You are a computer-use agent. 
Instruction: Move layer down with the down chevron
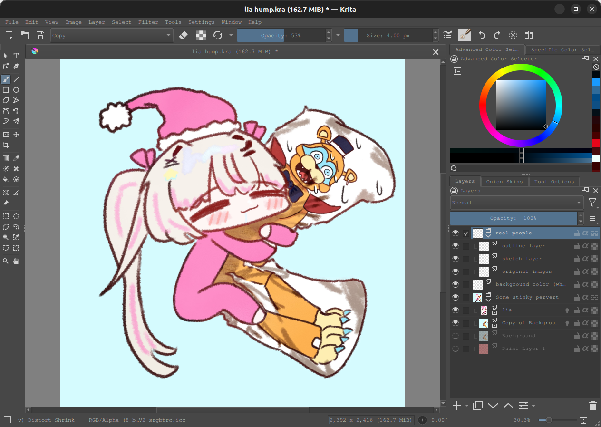[493, 406]
